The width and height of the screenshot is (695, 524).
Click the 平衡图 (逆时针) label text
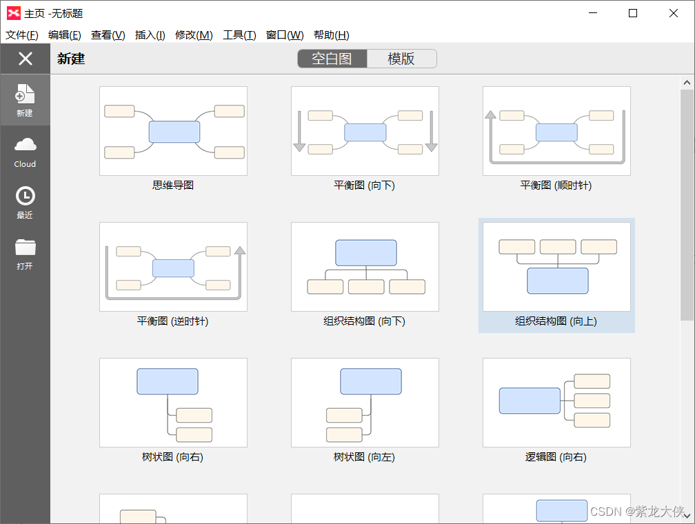(173, 321)
